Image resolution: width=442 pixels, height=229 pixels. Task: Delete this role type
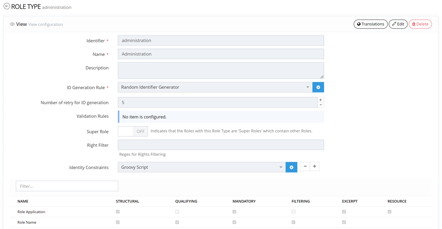click(x=420, y=24)
